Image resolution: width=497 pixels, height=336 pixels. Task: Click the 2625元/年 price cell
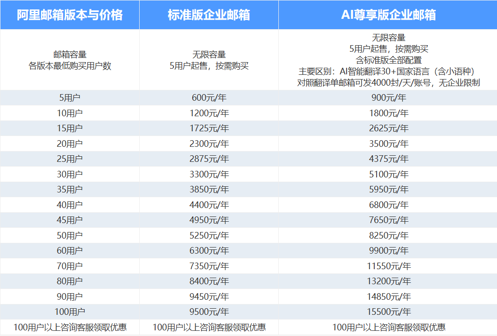[388, 128]
